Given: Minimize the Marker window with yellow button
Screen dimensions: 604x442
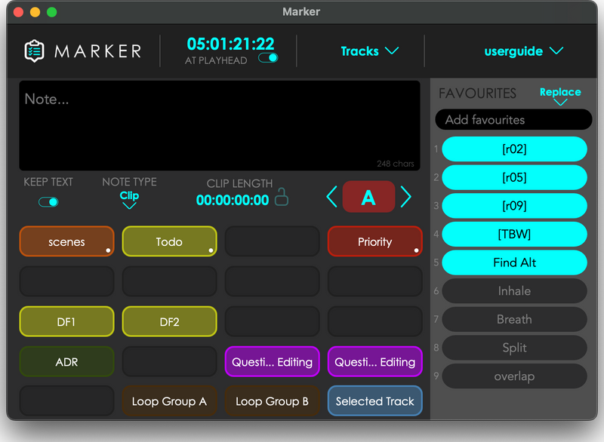Looking at the screenshot, I should pos(35,12).
